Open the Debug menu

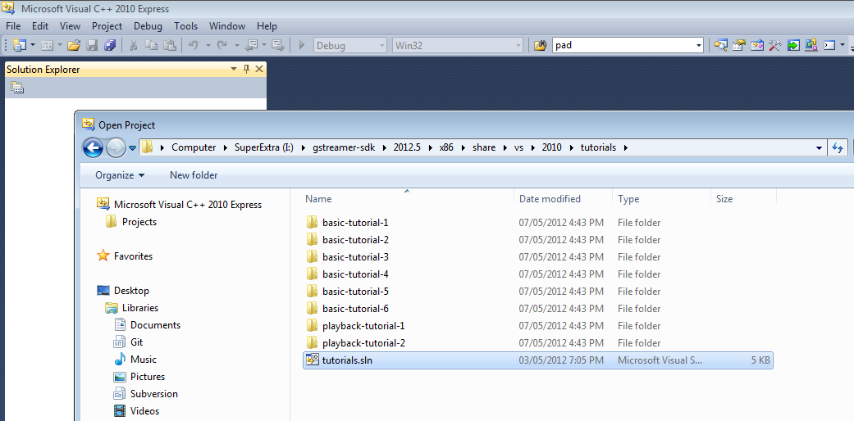pos(148,26)
